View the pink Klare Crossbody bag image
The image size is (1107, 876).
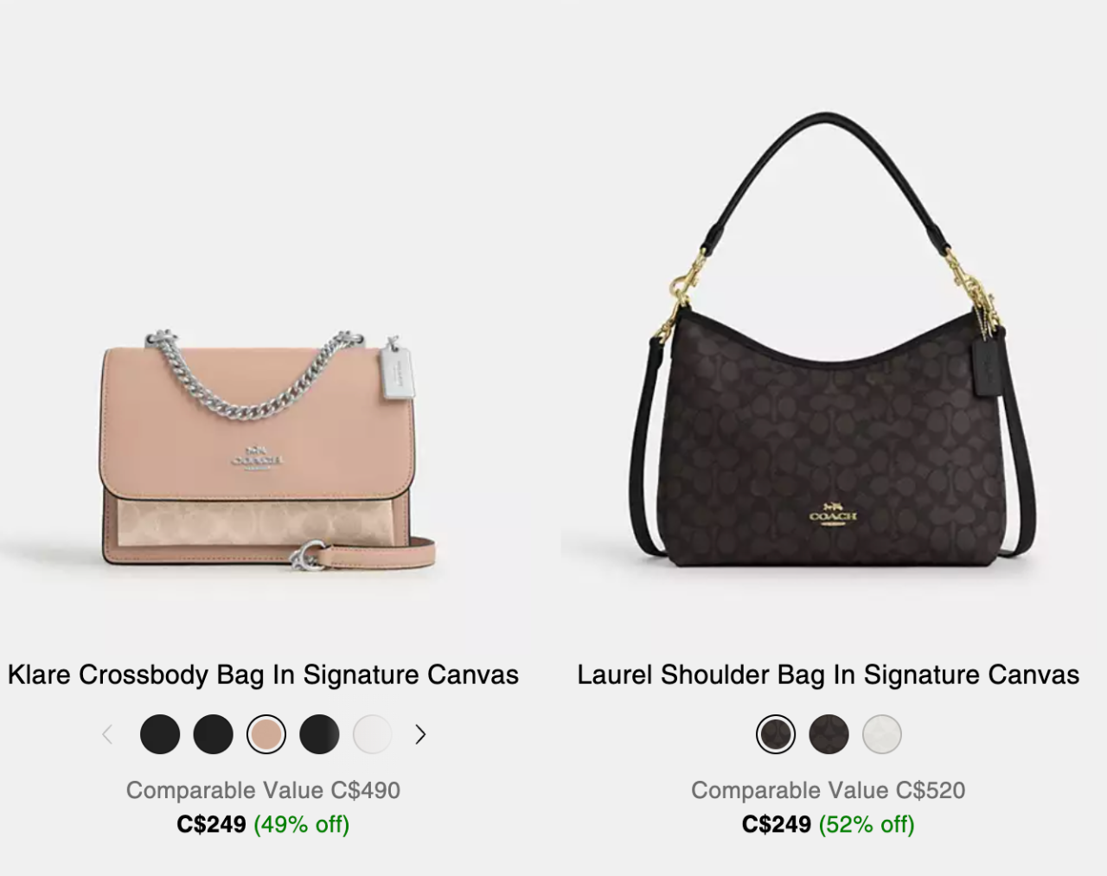[x=266, y=448]
